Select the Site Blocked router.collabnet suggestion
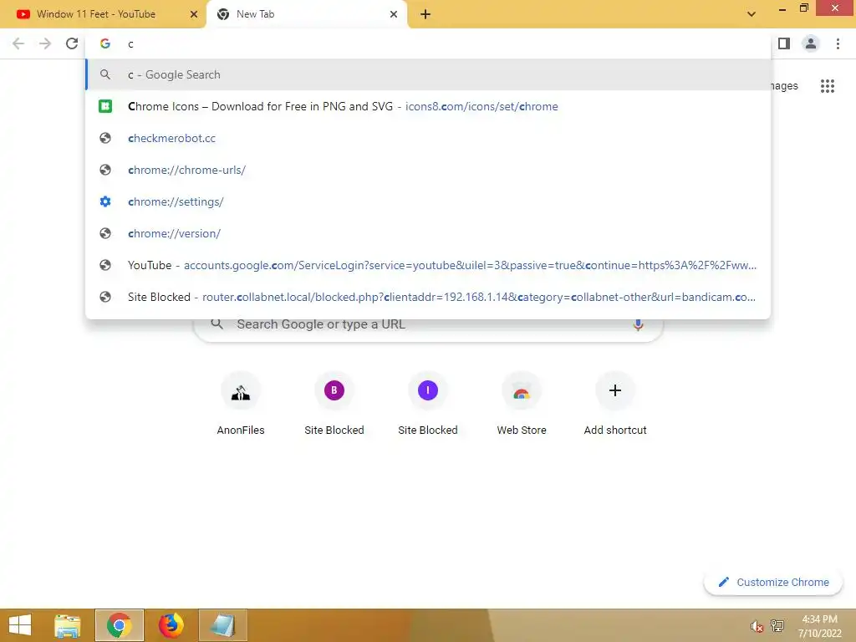This screenshot has height=642, width=856. [x=428, y=297]
